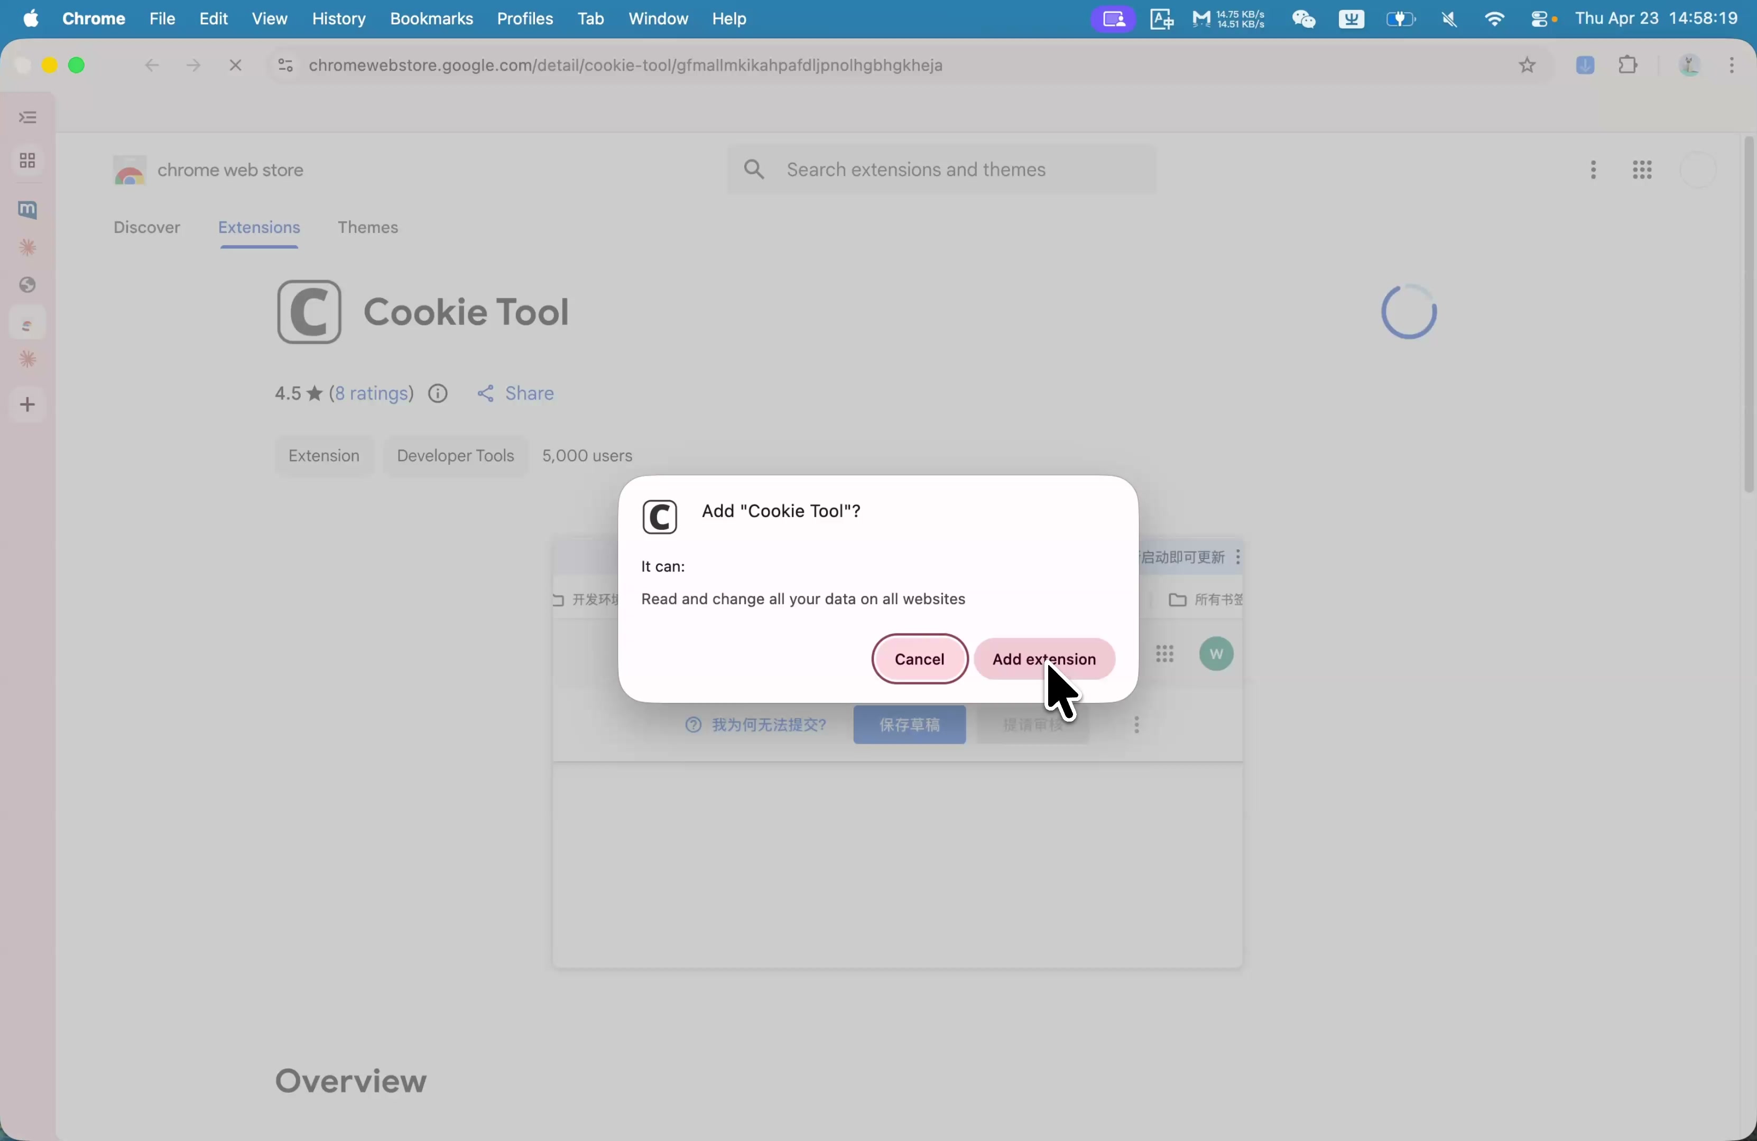The width and height of the screenshot is (1757, 1141).
Task: Bookmark this page with the star
Action: point(1528,67)
